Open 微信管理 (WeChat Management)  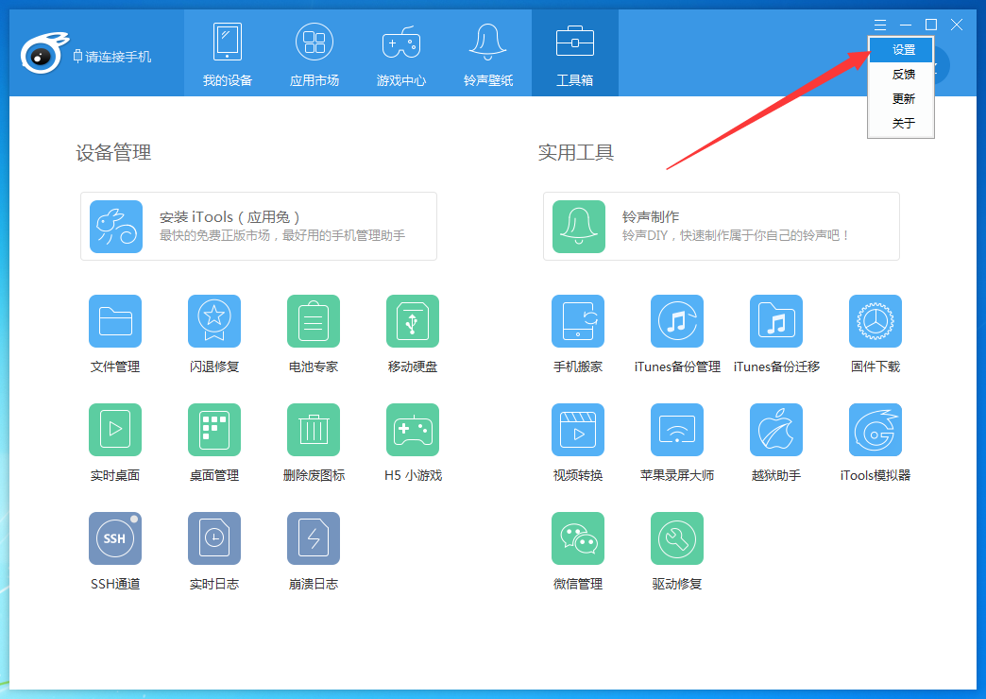click(x=577, y=550)
